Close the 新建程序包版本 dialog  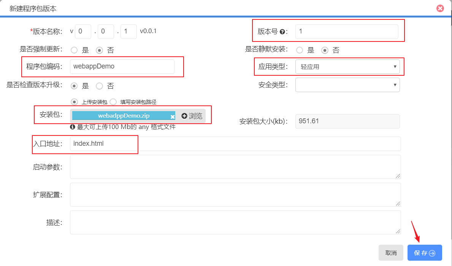click(x=440, y=8)
